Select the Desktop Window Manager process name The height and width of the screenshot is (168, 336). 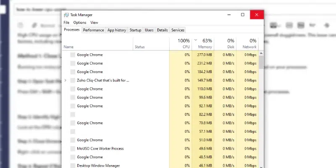point(98,165)
